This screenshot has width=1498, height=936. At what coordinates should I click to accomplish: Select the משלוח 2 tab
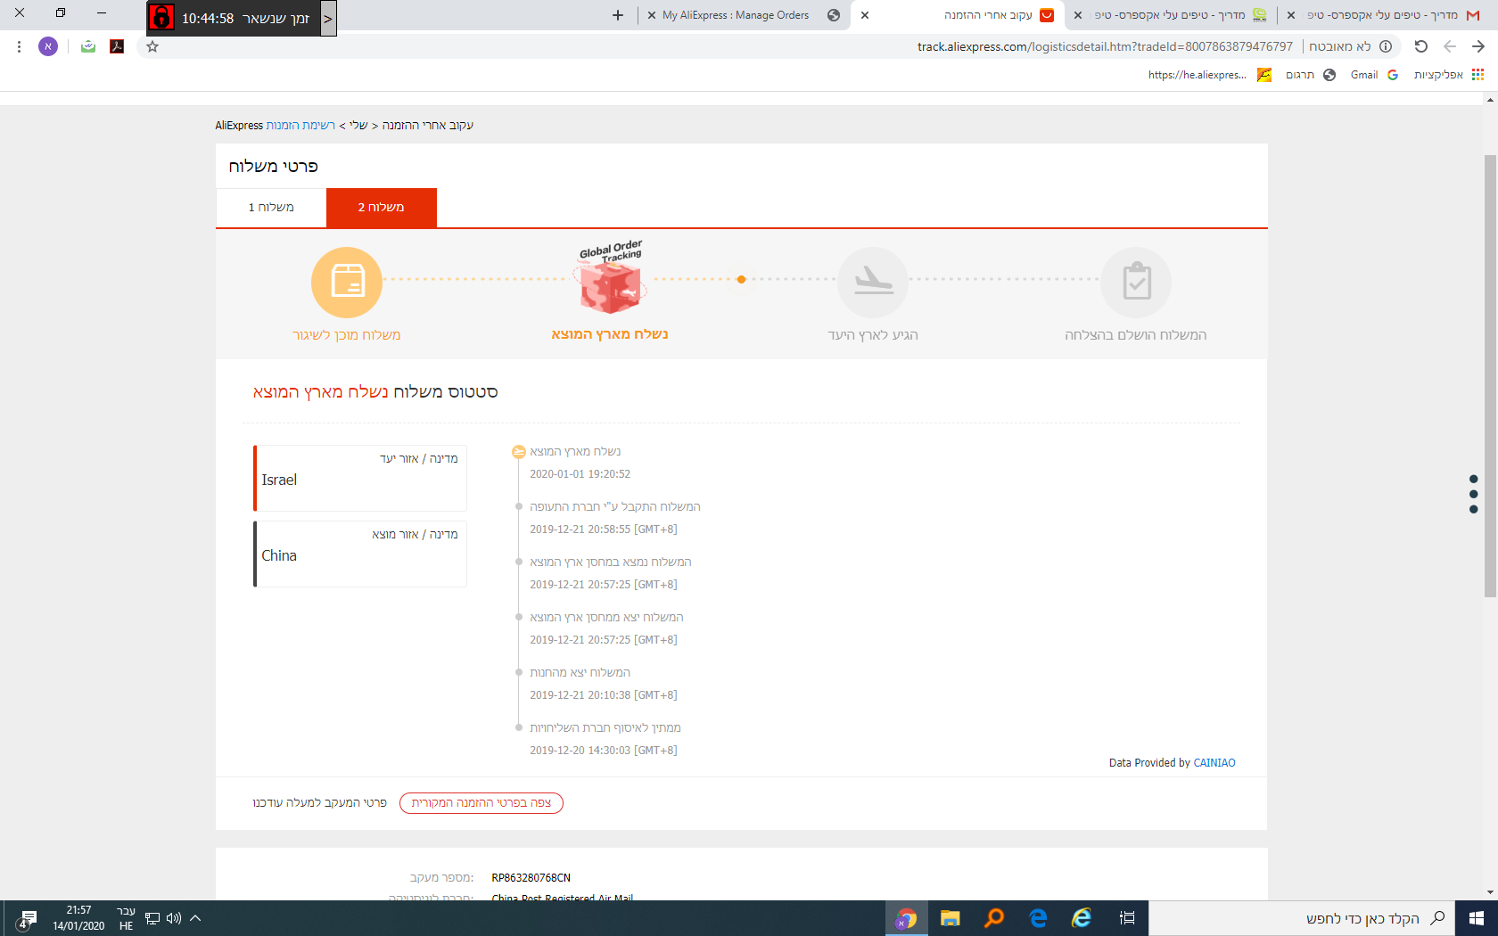tap(382, 208)
